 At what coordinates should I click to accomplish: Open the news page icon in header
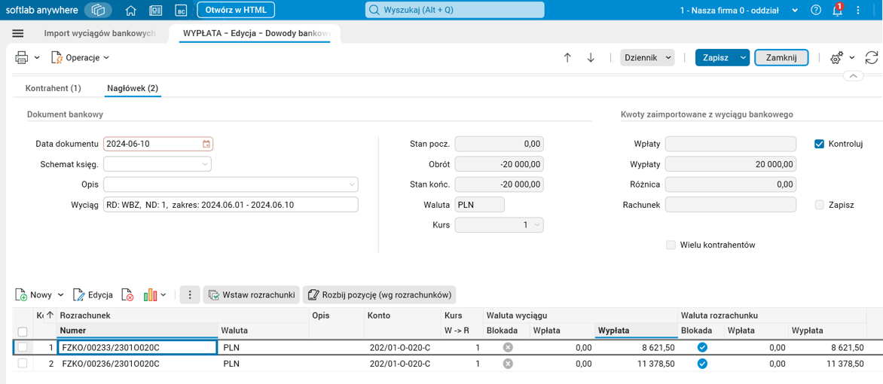[x=156, y=10]
